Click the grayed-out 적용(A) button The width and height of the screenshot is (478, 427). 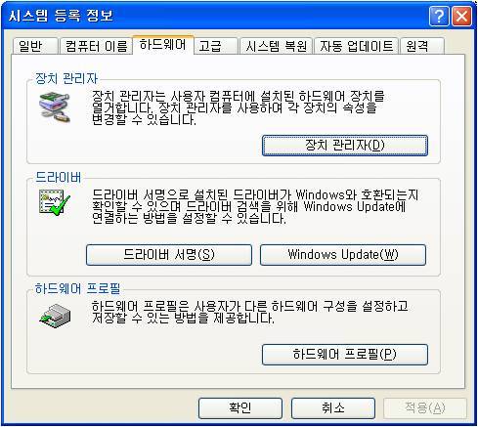(x=425, y=408)
